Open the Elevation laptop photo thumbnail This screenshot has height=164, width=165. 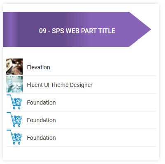(14, 67)
